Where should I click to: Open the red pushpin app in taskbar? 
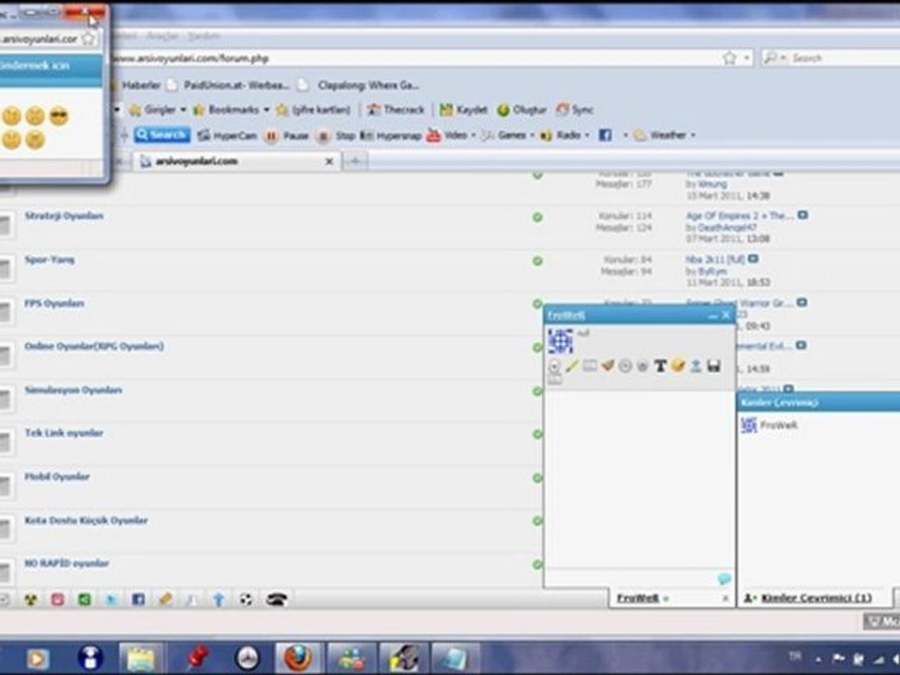point(196,658)
